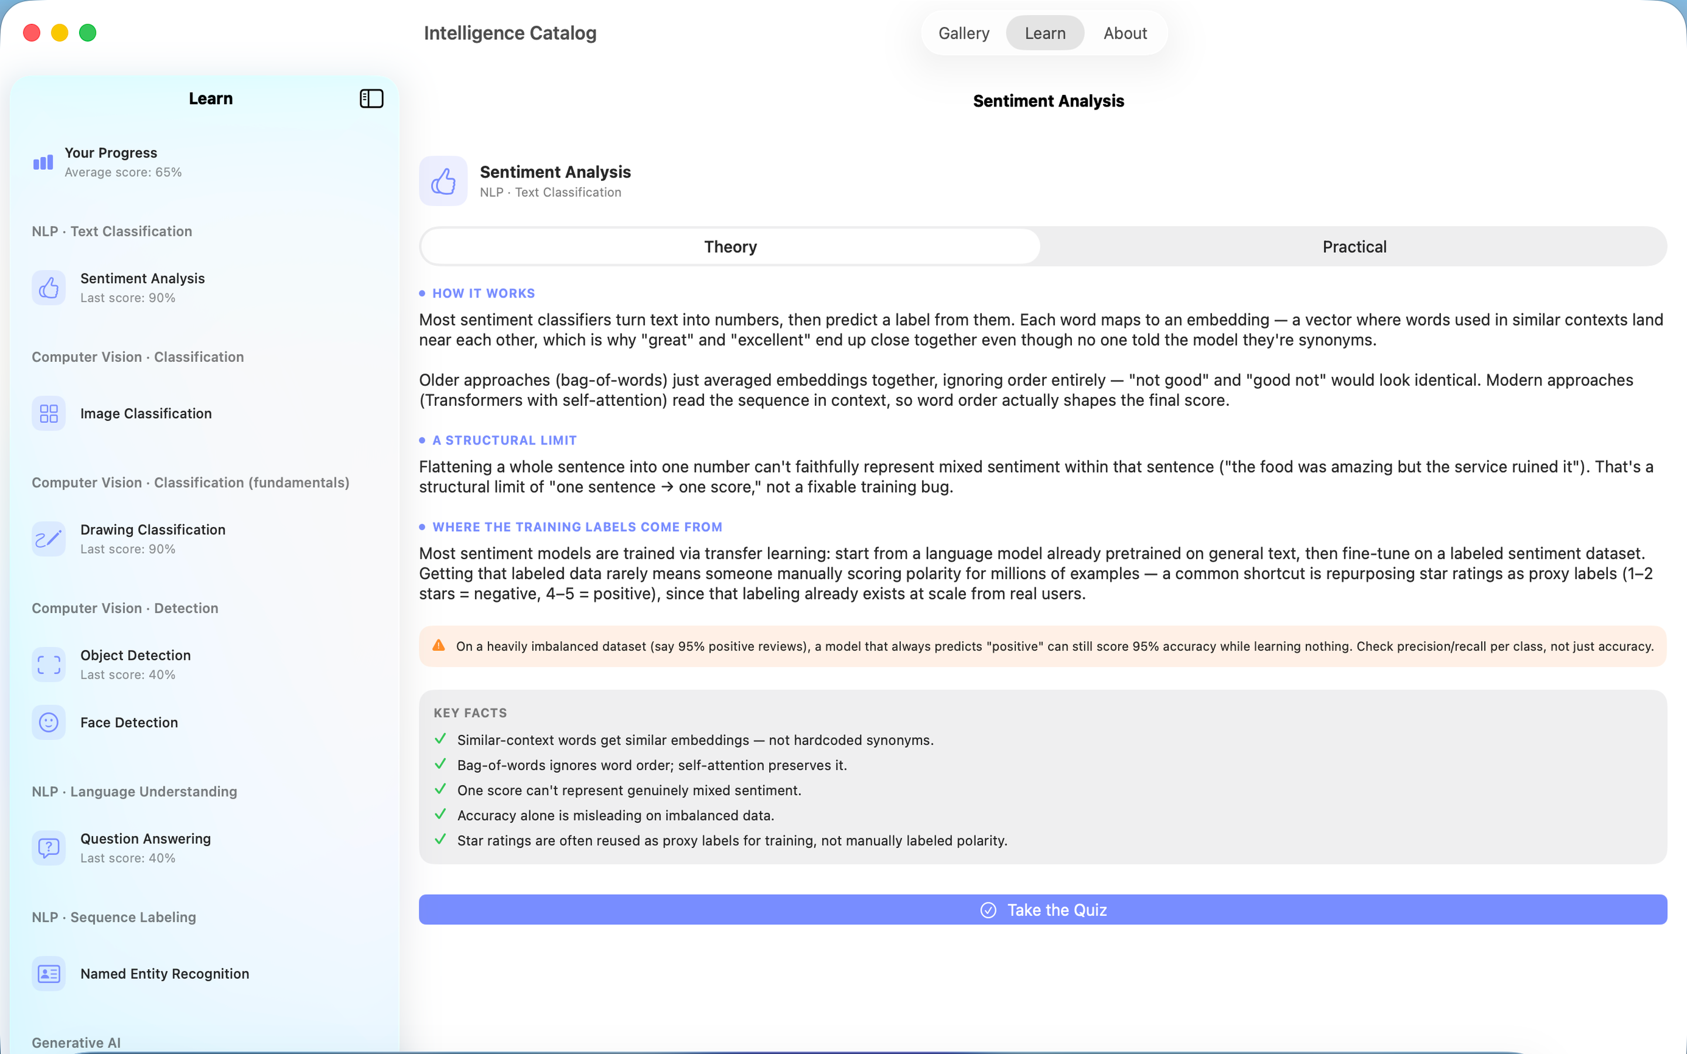The width and height of the screenshot is (1687, 1054).
Task: Click the Question Answering bubble icon
Action: tap(49, 848)
